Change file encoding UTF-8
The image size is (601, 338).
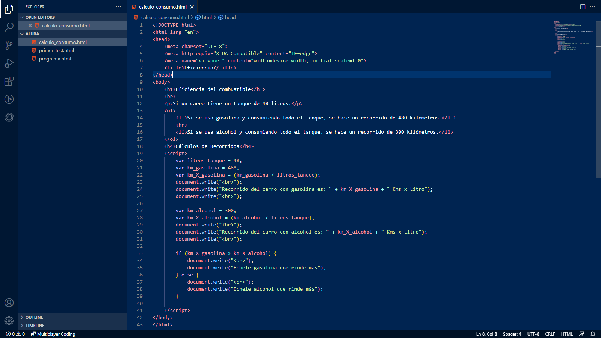[533, 334]
